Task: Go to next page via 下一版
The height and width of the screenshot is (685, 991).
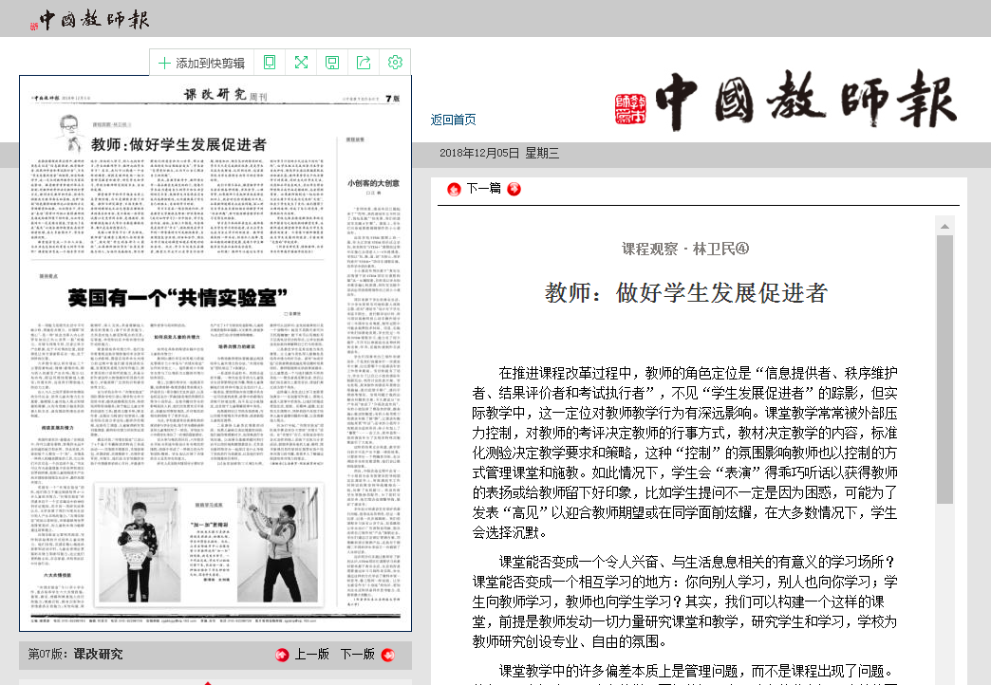Action: pyautogui.click(x=357, y=655)
